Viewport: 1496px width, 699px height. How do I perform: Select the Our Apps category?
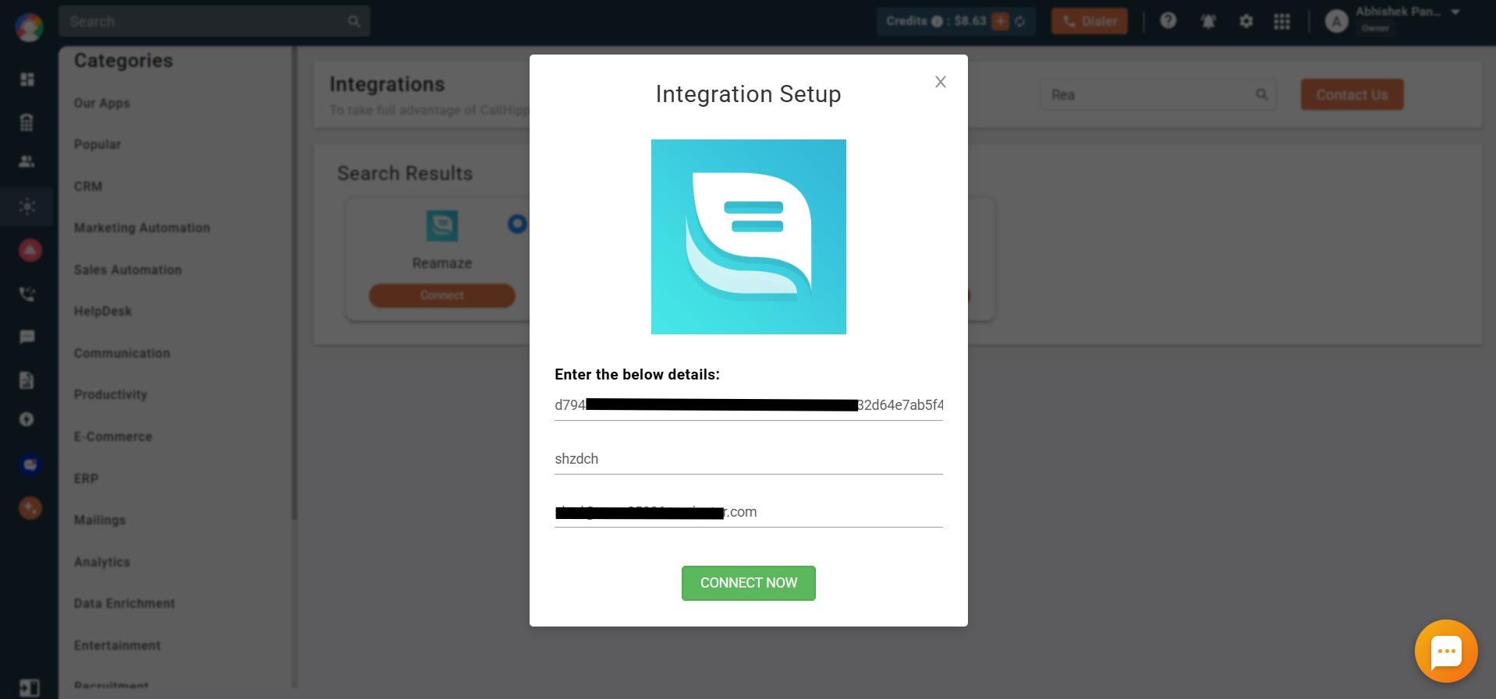(102, 103)
